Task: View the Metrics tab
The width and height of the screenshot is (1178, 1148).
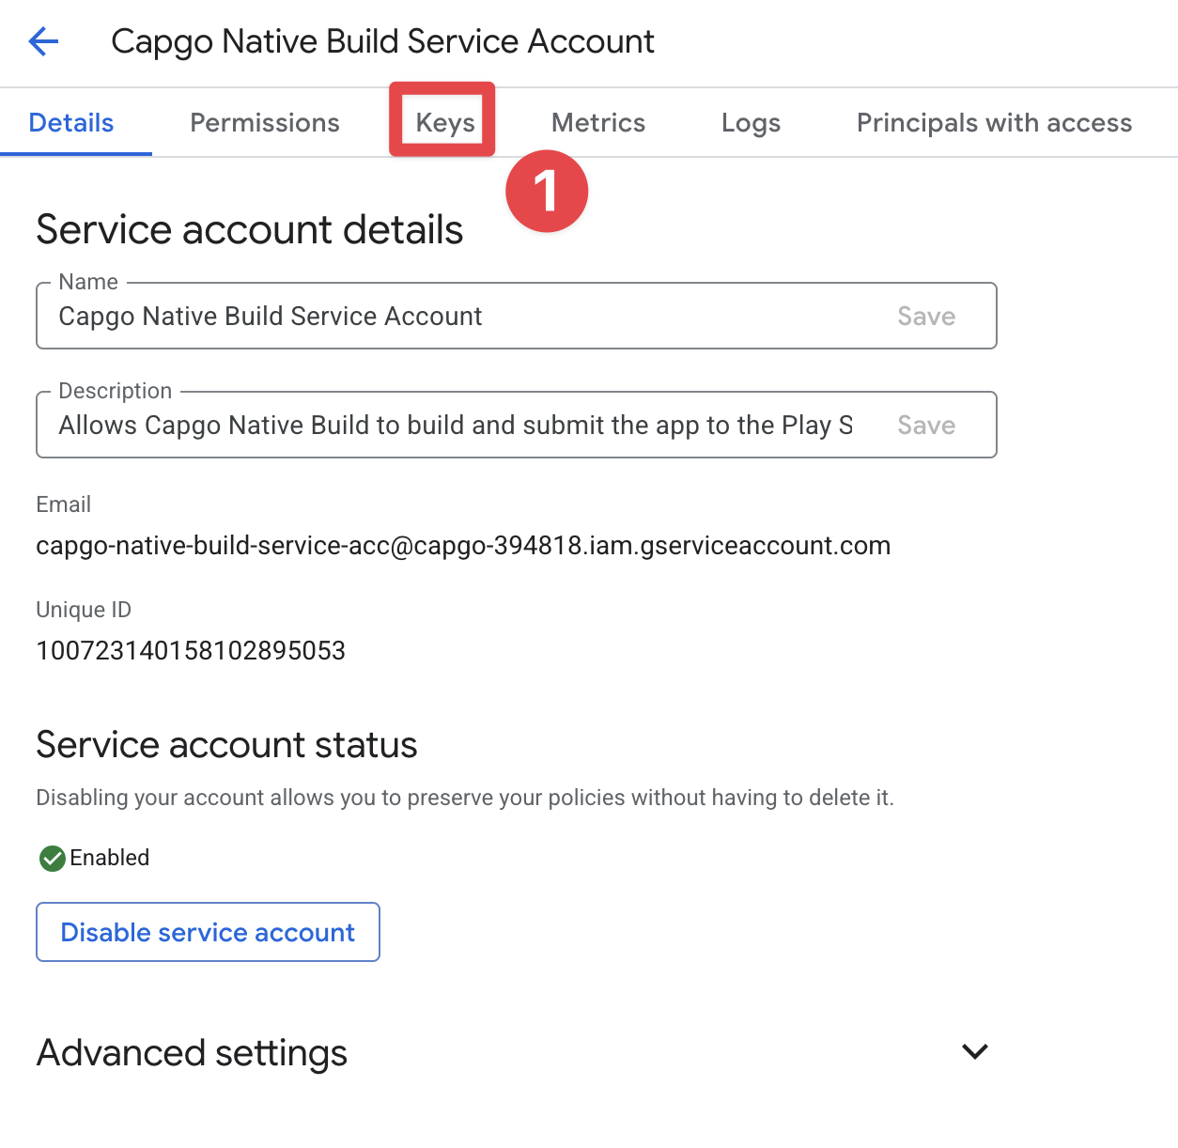Action: pyautogui.click(x=597, y=121)
